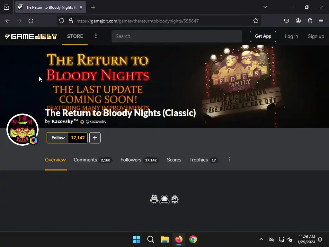Open Kazovsky cat avatar image

(x=22, y=130)
